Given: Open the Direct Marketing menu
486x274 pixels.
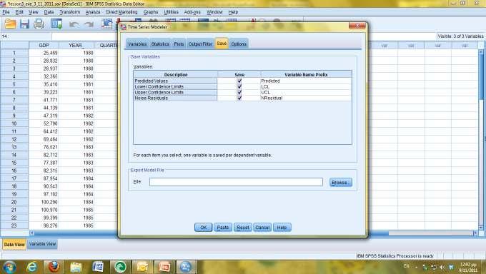Looking at the screenshot, I should pos(121,12).
